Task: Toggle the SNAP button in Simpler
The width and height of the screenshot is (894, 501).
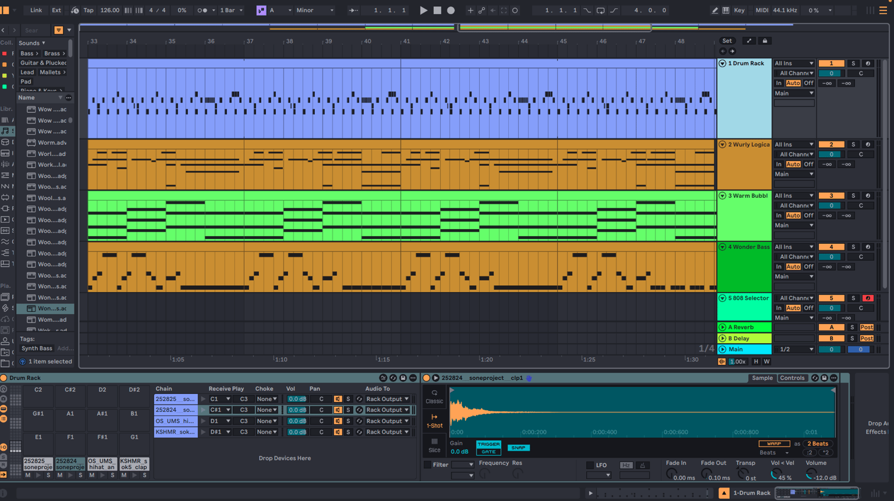Action: (x=518, y=448)
